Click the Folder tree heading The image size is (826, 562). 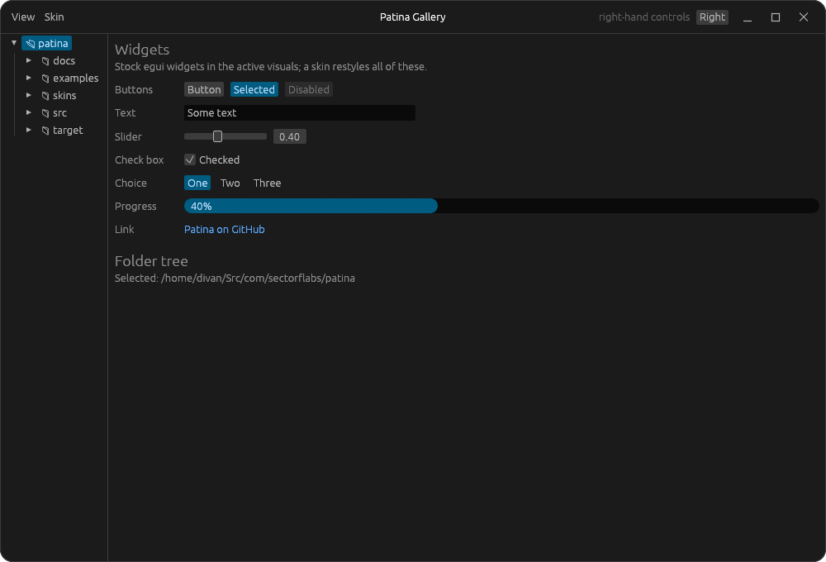point(151,261)
